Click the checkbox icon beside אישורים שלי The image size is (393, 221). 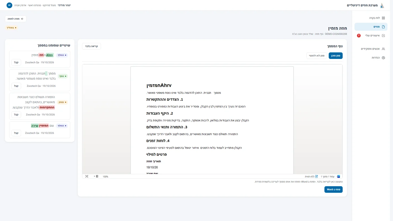click(x=383, y=36)
